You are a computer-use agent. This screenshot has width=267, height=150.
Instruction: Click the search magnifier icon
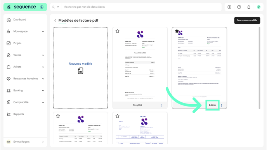(x=53, y=7)
